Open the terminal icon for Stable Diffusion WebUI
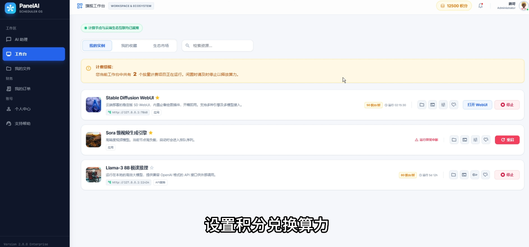This screenshot has height=247, width=529. tap(433, 105)
